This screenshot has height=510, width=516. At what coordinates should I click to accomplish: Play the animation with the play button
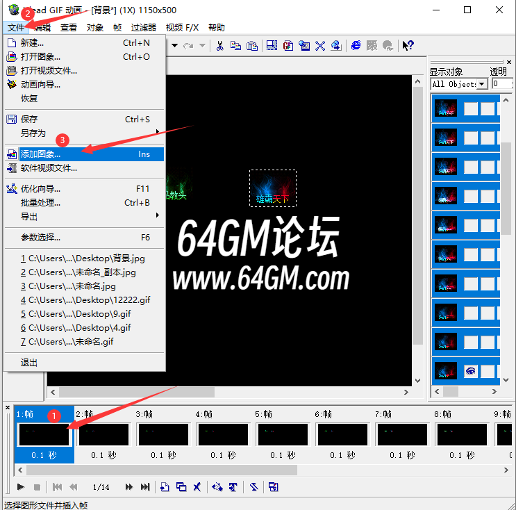pyautogui.click(x=20, y=486)
